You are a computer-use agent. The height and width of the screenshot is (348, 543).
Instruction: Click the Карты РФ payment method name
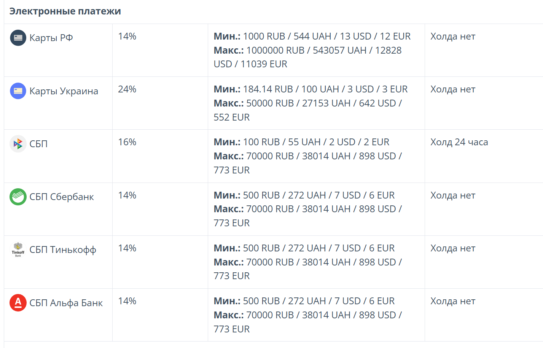[x=51, y=38]
